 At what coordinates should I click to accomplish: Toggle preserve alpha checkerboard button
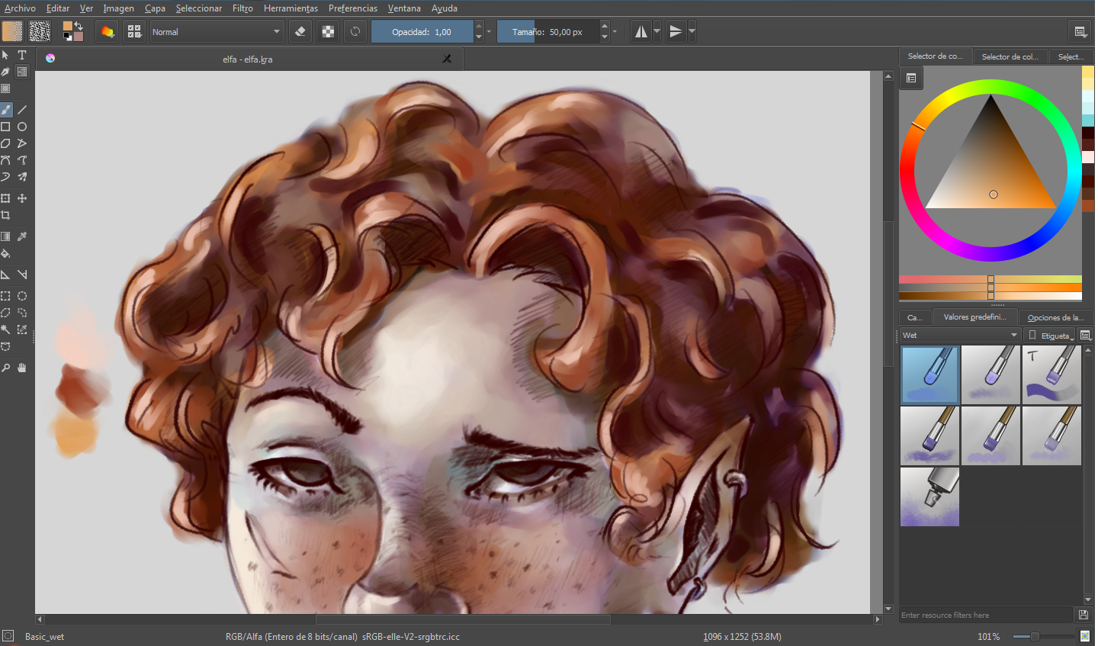(328, 32)
